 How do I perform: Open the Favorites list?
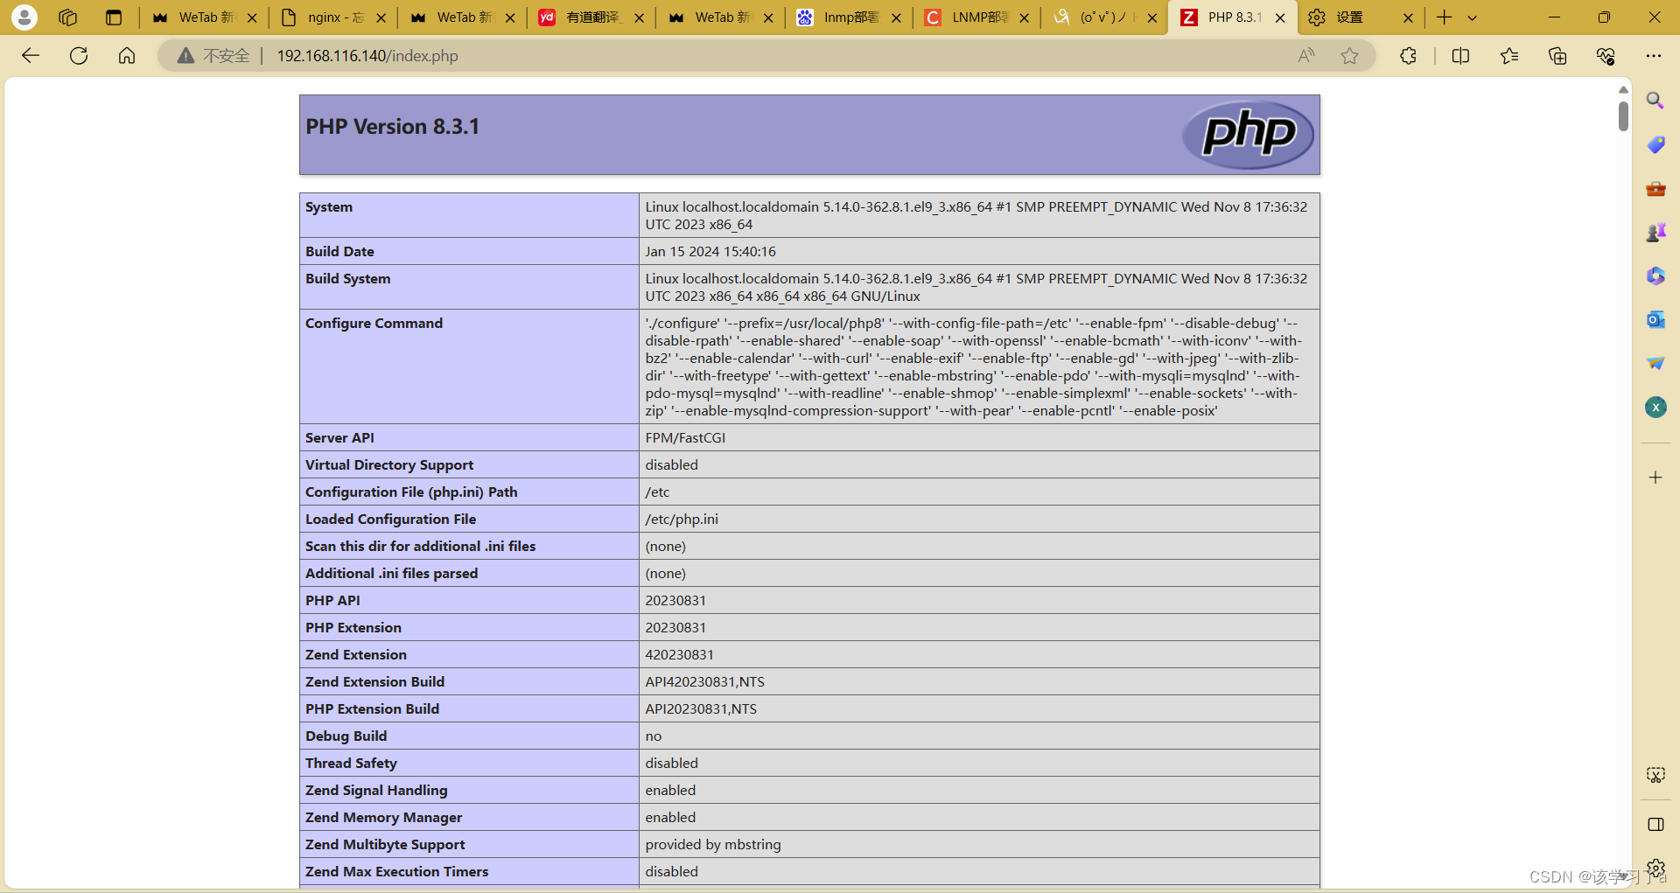click(1509, 55)
